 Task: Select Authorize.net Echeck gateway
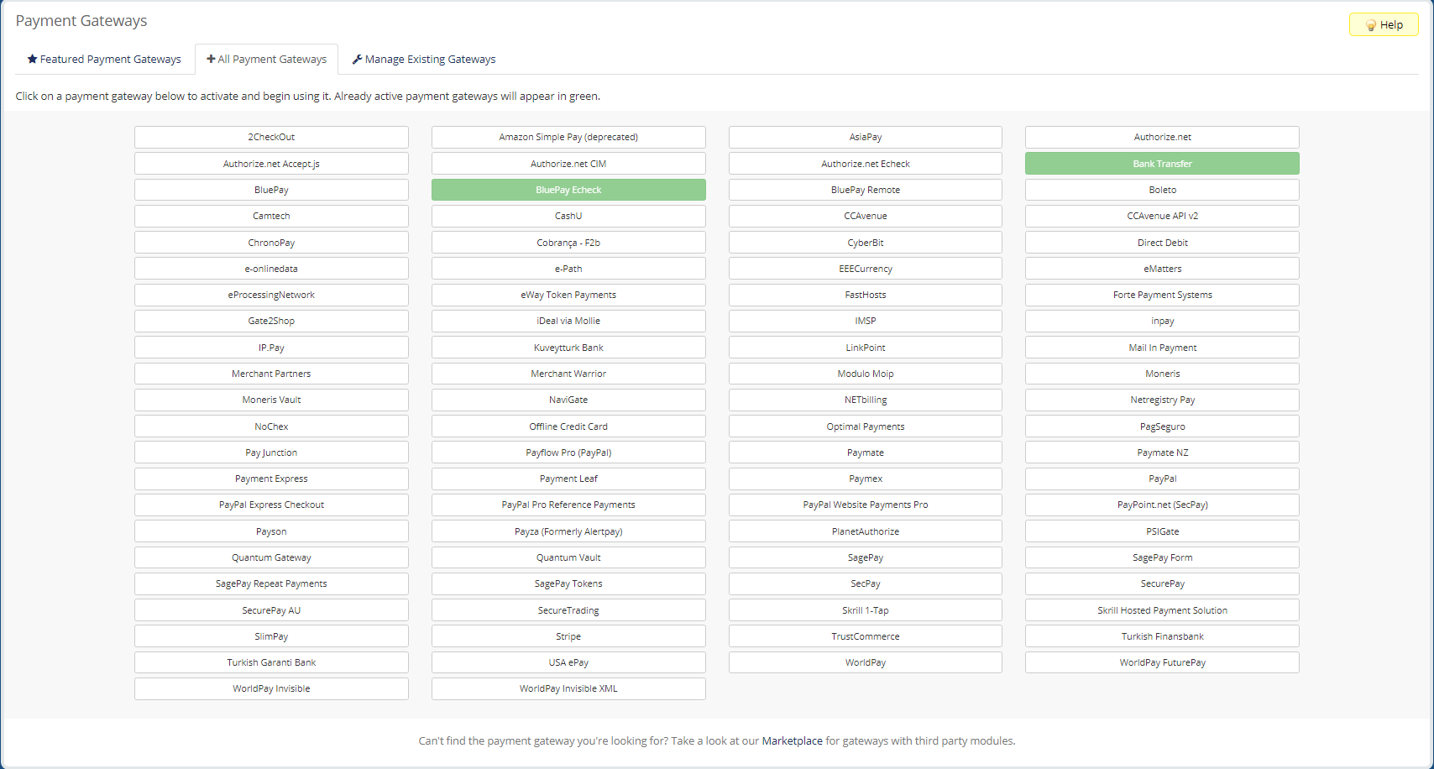[866, 164]
